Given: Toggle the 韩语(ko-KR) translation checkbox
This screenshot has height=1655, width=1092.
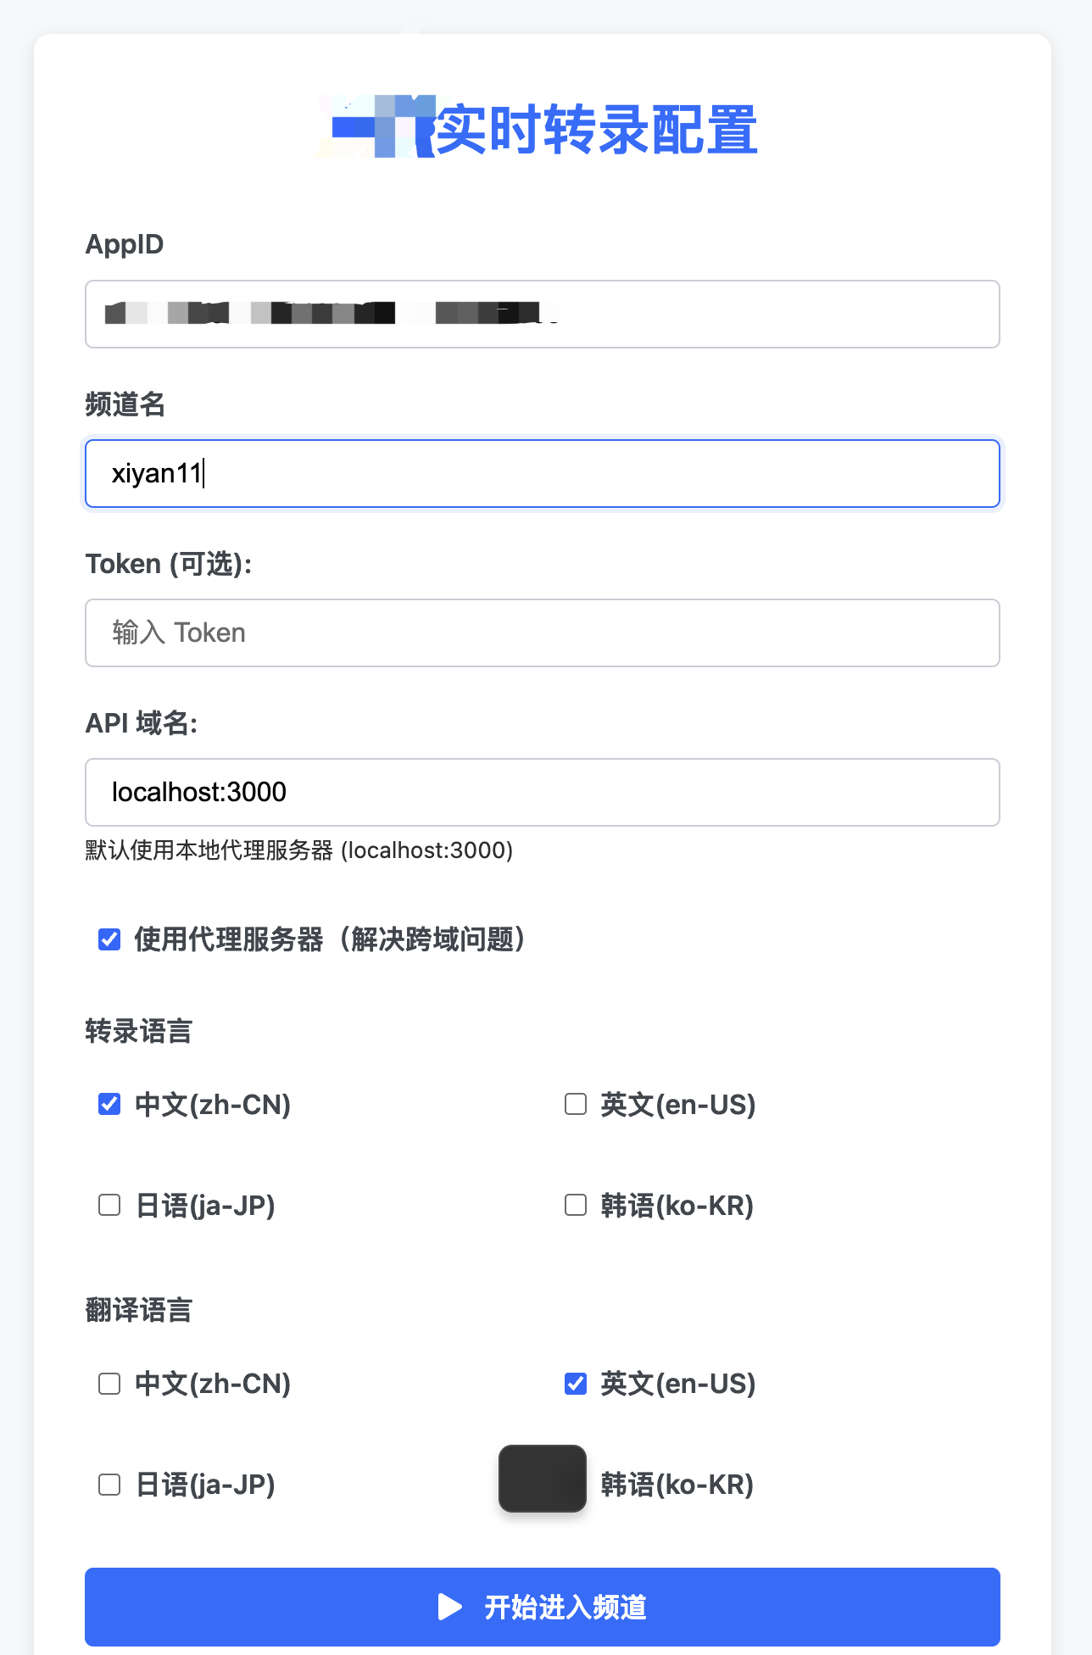Looking at the screenshot, I should tap(542, 1479).
